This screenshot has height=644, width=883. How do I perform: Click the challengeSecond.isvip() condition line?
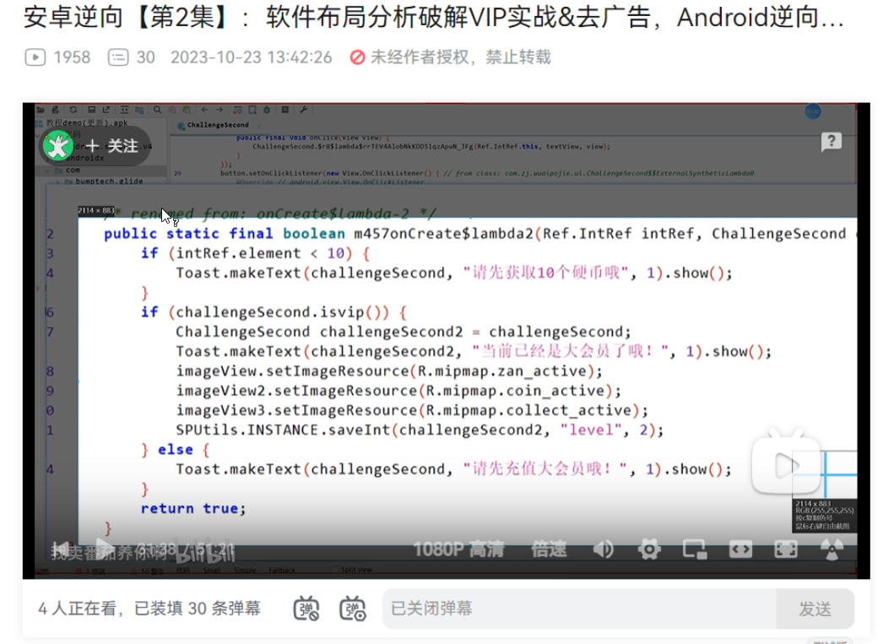[274, 311]
